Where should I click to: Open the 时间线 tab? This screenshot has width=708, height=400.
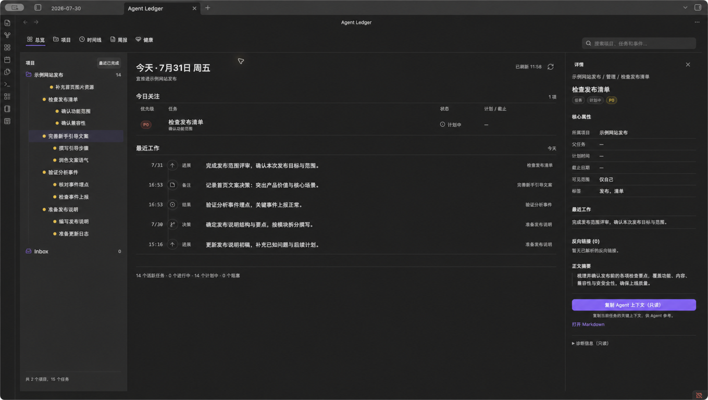pos(90,40)
